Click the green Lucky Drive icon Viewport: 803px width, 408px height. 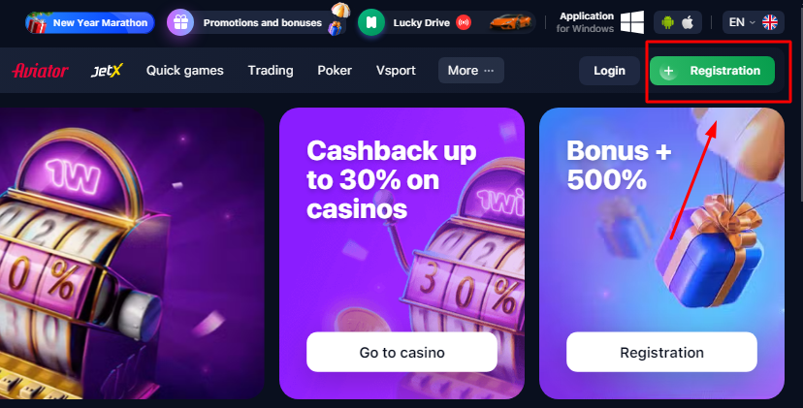(x=371, y=22)
